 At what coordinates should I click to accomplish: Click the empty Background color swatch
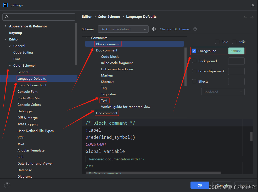tap(236, 61)
